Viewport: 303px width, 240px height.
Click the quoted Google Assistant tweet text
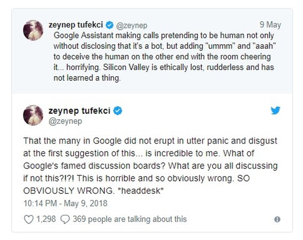coord(164,56)
